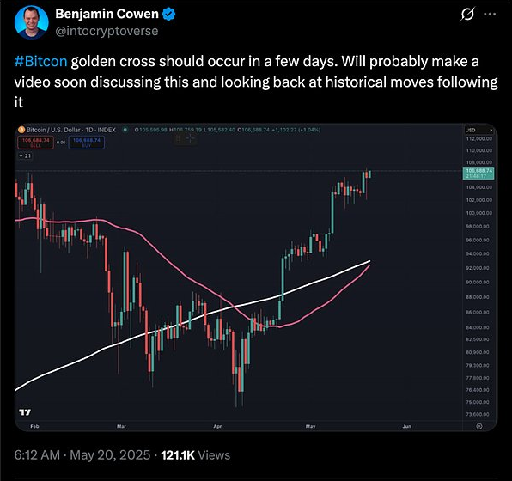Open Benjamin Cowen's profile picture
This screenshot has height=481, width=512.
pyautogui.click(x=31, y=22)
